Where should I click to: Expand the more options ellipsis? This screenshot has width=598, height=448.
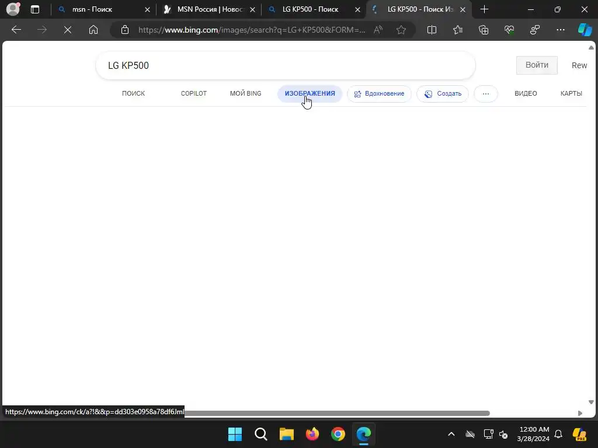[x=485, y=94]
